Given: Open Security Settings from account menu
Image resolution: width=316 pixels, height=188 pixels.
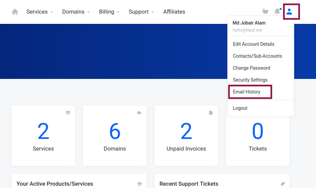Looking at the screenshot, I should coord(250,80).
